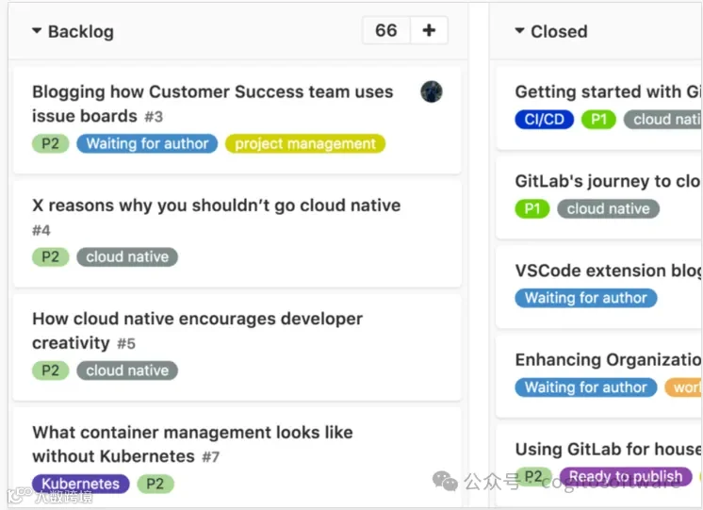
Task: Collapse the Backlog list with its triangle
Action: [37, 31]
